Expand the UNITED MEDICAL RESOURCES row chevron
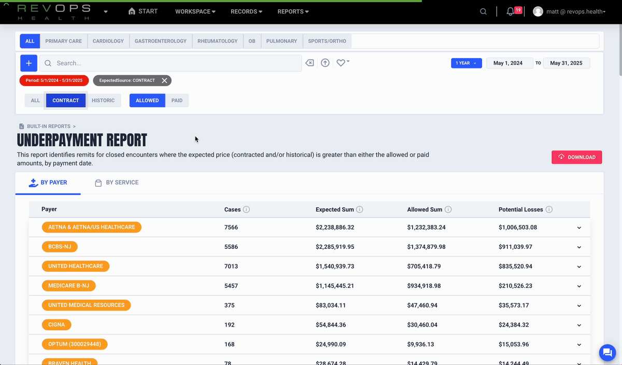Image resolution: width=622 pixels, height=365 pixels. pos(579,305)
